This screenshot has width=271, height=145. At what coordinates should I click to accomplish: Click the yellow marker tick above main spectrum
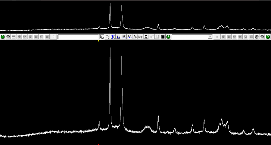98,41
